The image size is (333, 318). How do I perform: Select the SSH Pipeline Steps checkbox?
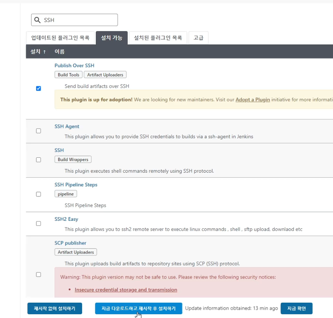click(39, 194)
